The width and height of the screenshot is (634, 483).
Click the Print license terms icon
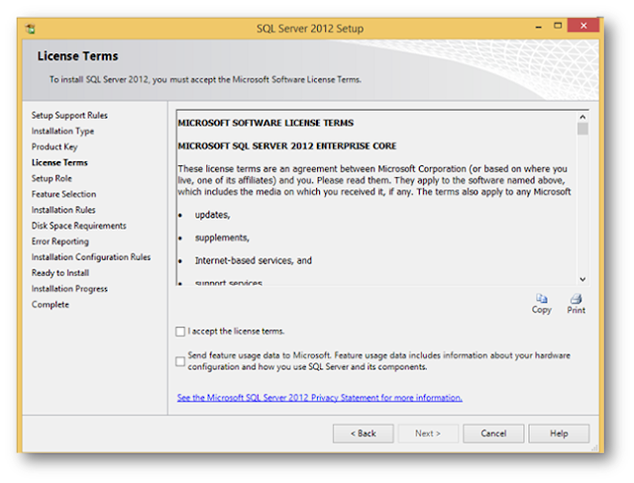(x=576, y=299)
